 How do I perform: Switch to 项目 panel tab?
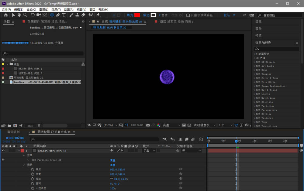tap(7, 22)
